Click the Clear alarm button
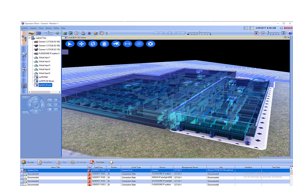Image resolution: width=293 pixels, height=186 pixels. click(62, 162)
